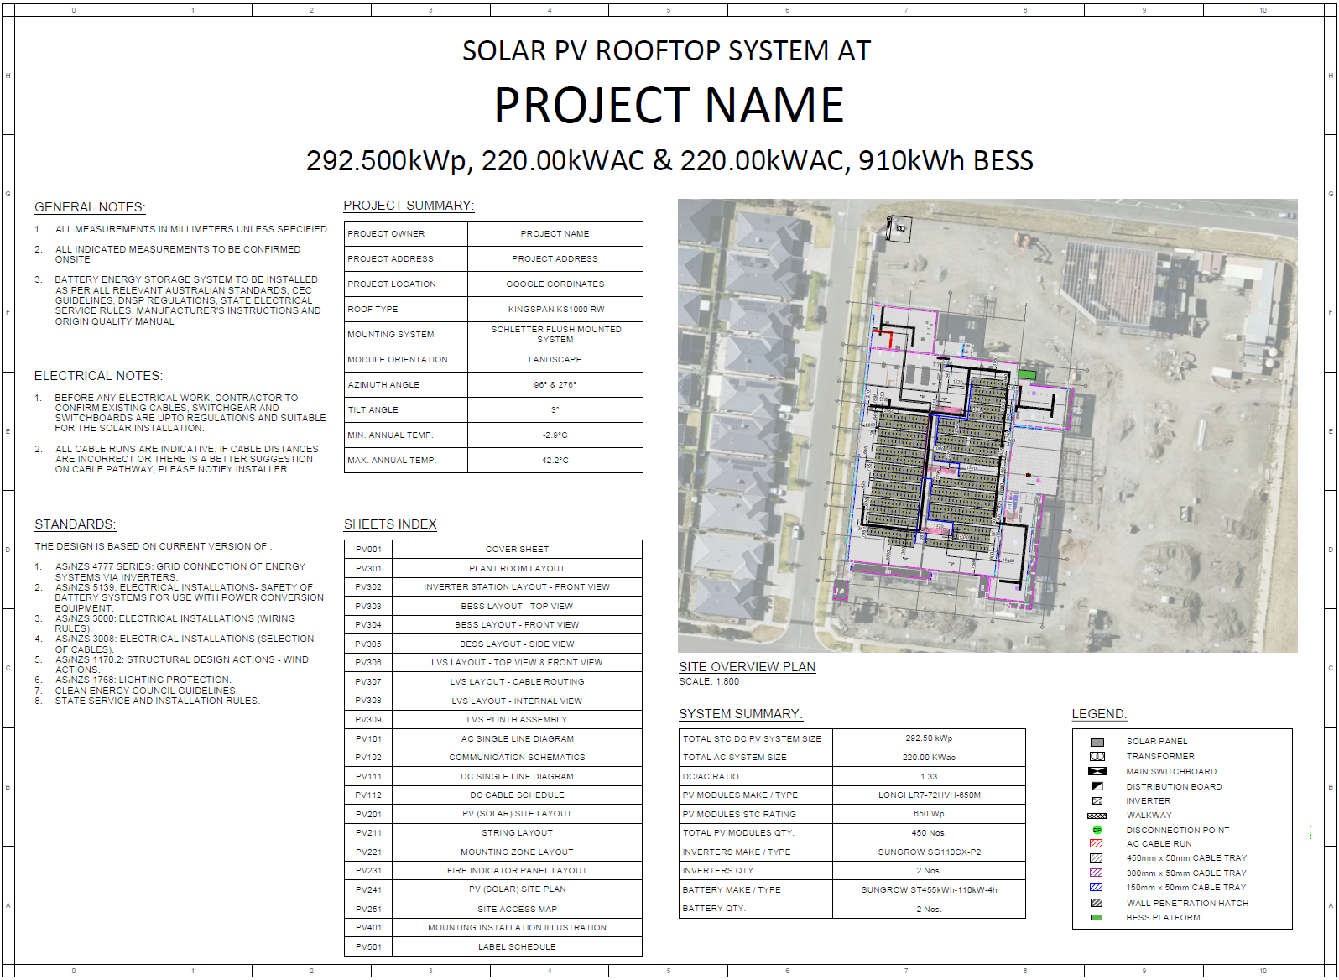Select the distribution board legend symbol
Viewport: 1339px width, 980px height.
coord(1097,786)
